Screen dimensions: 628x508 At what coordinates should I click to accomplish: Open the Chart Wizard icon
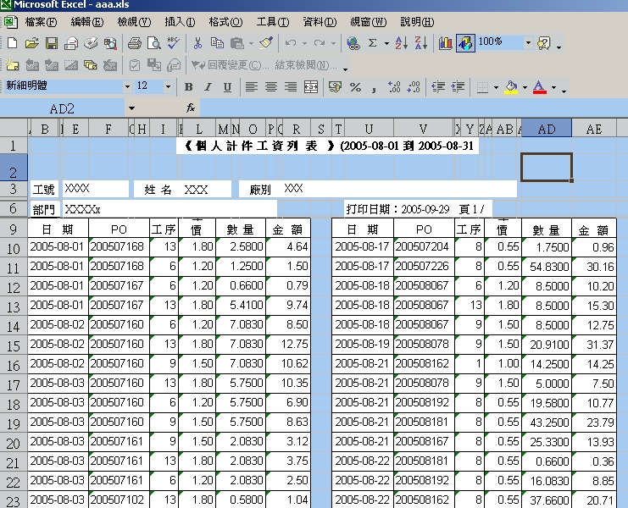pos(446,43)
